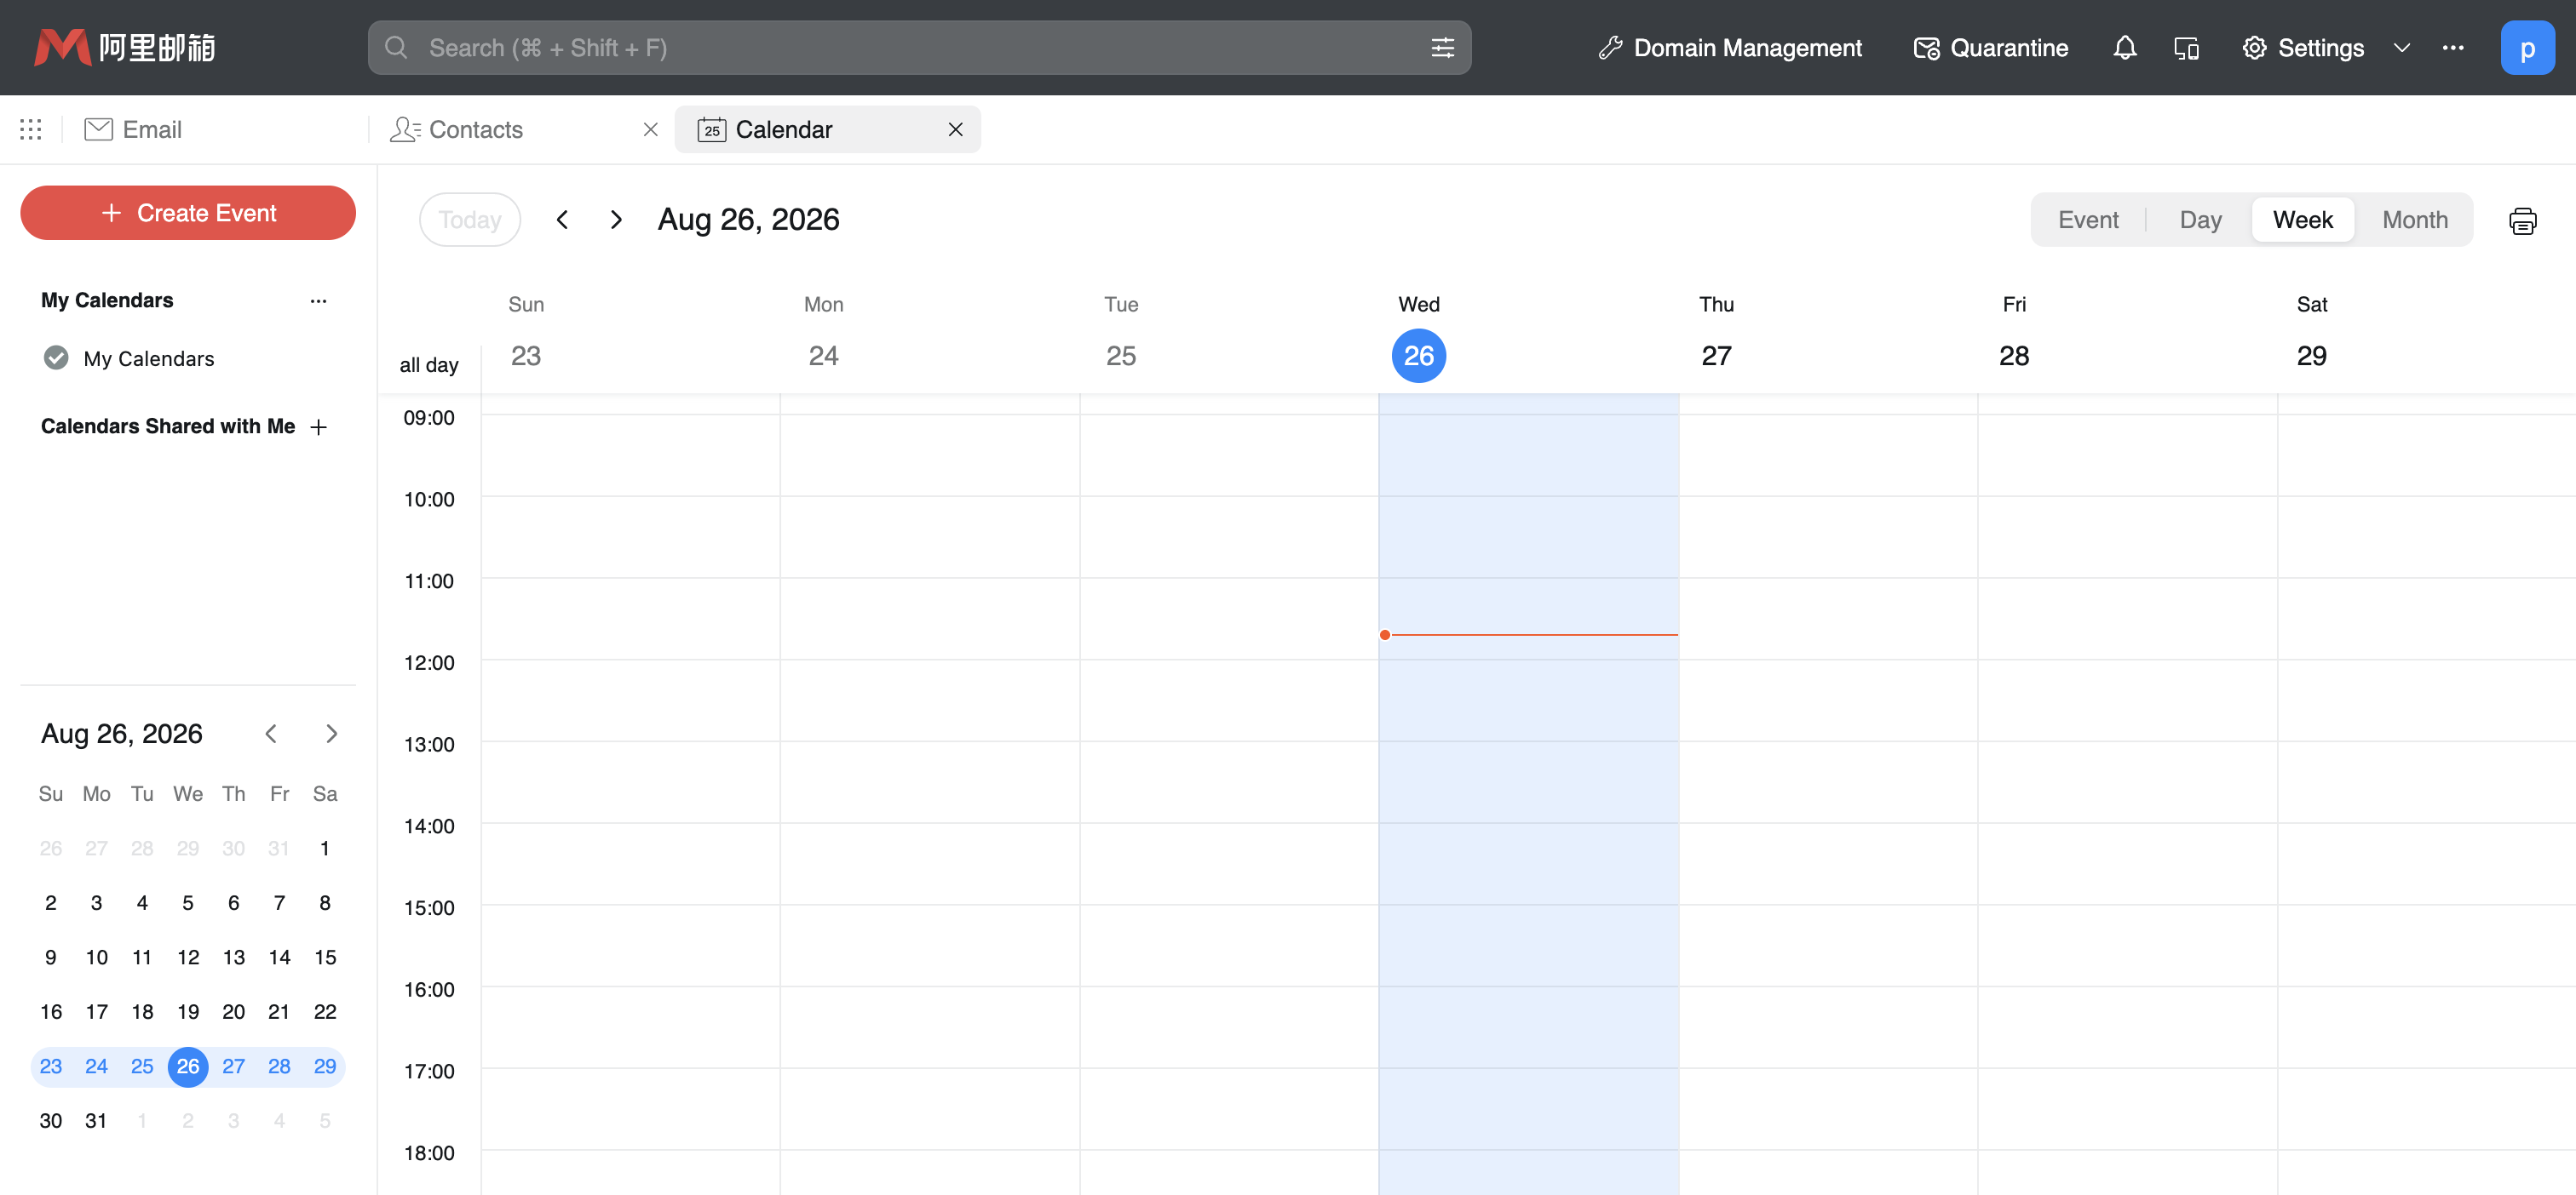Open the search filter options icon
Viewport: 2576px width, 1195px height.
tap(1442, 48)
